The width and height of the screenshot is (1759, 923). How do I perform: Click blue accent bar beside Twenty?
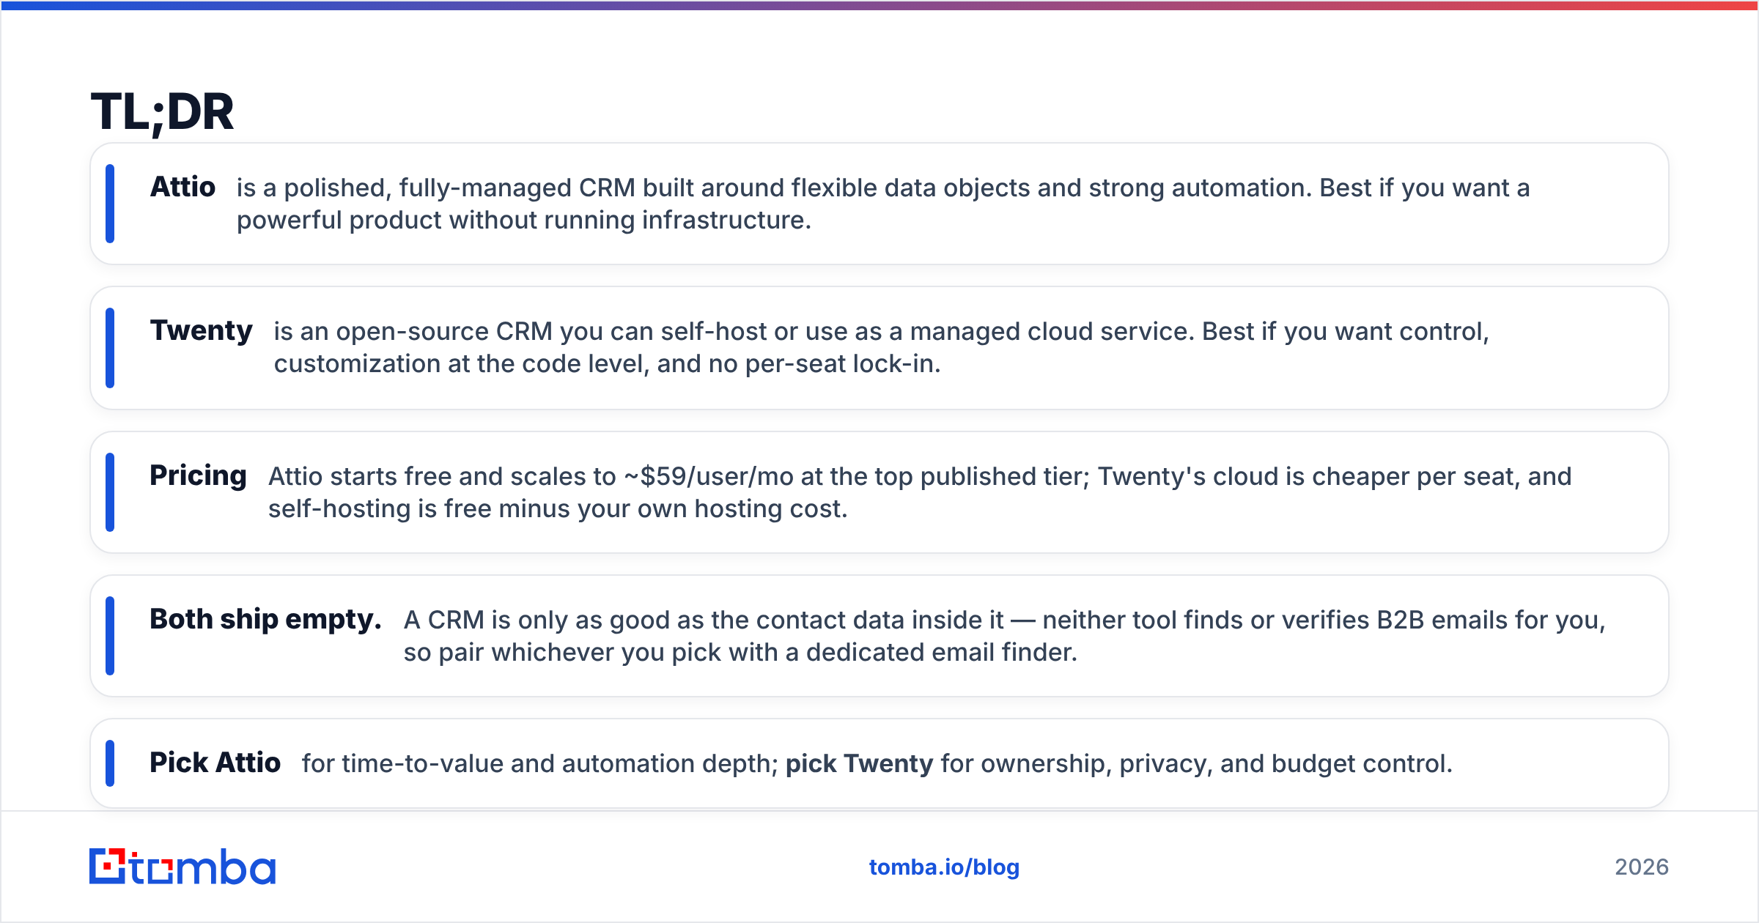110,348
